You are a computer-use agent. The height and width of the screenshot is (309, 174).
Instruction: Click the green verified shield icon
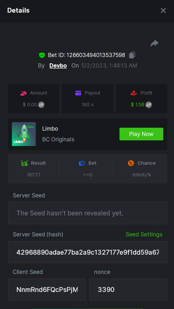click(42, 55)
